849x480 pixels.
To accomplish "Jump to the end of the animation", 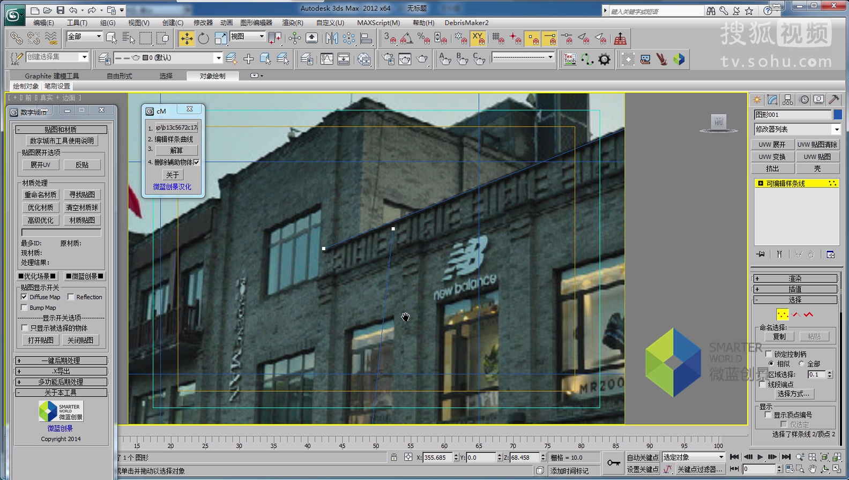I will [x=786, y=457].
